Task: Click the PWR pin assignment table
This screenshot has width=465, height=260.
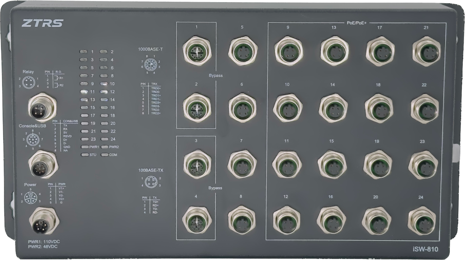Action: [x=57, y=193]
